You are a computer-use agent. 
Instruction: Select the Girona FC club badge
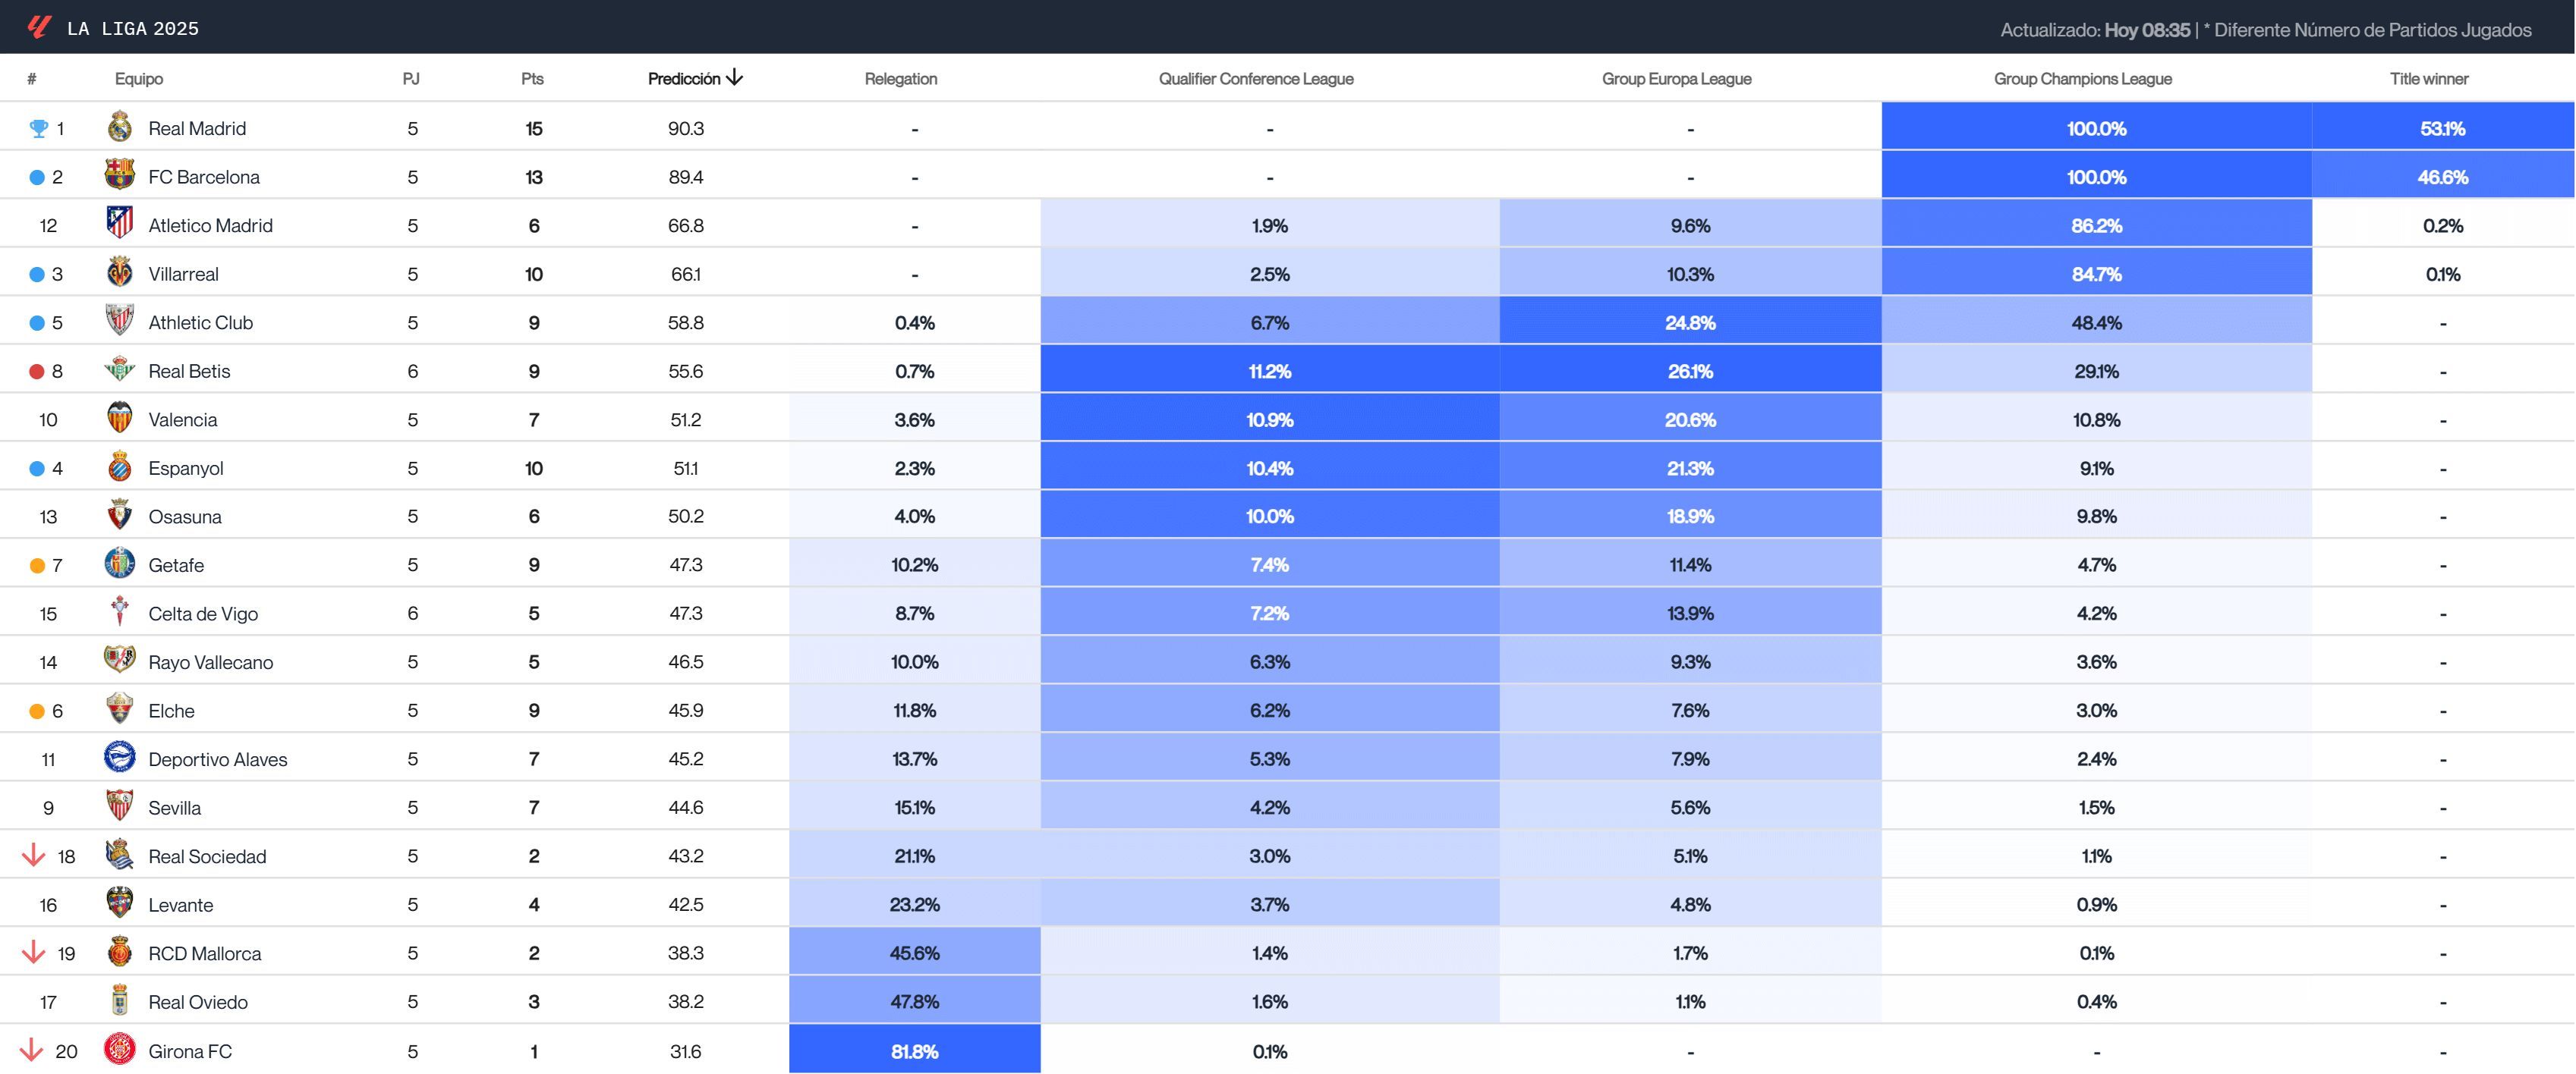pyautogui.click(x=120, y=1050)
